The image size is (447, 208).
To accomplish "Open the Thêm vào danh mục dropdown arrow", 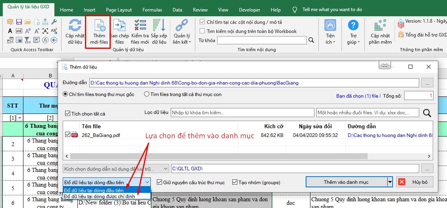I will [390, 182].
